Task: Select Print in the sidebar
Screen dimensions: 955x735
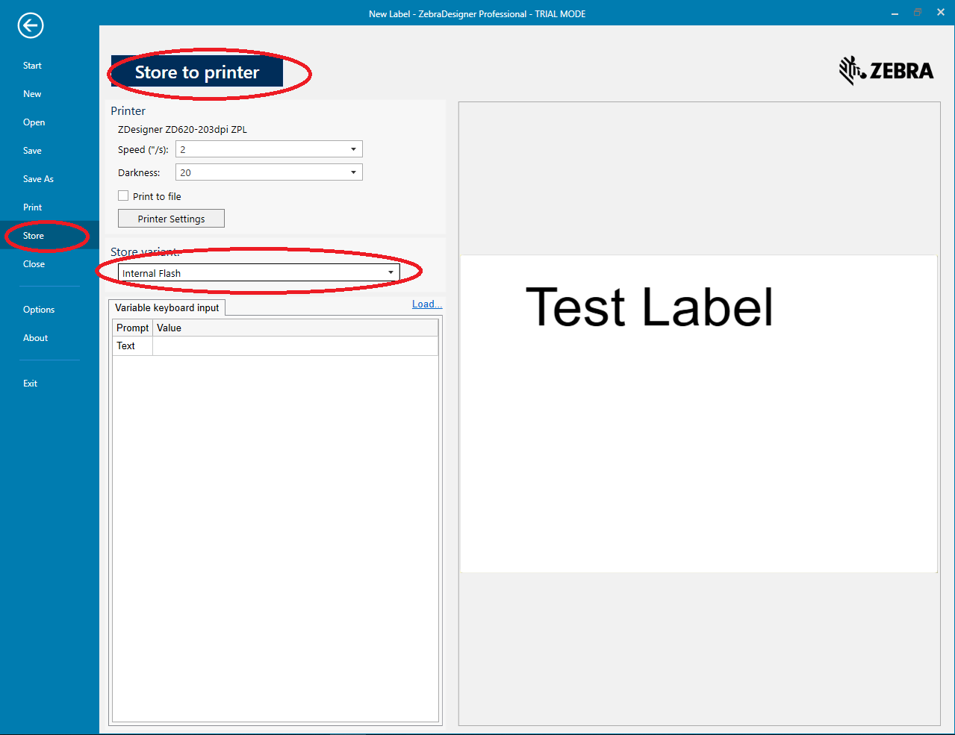Action: pos(32,207)
